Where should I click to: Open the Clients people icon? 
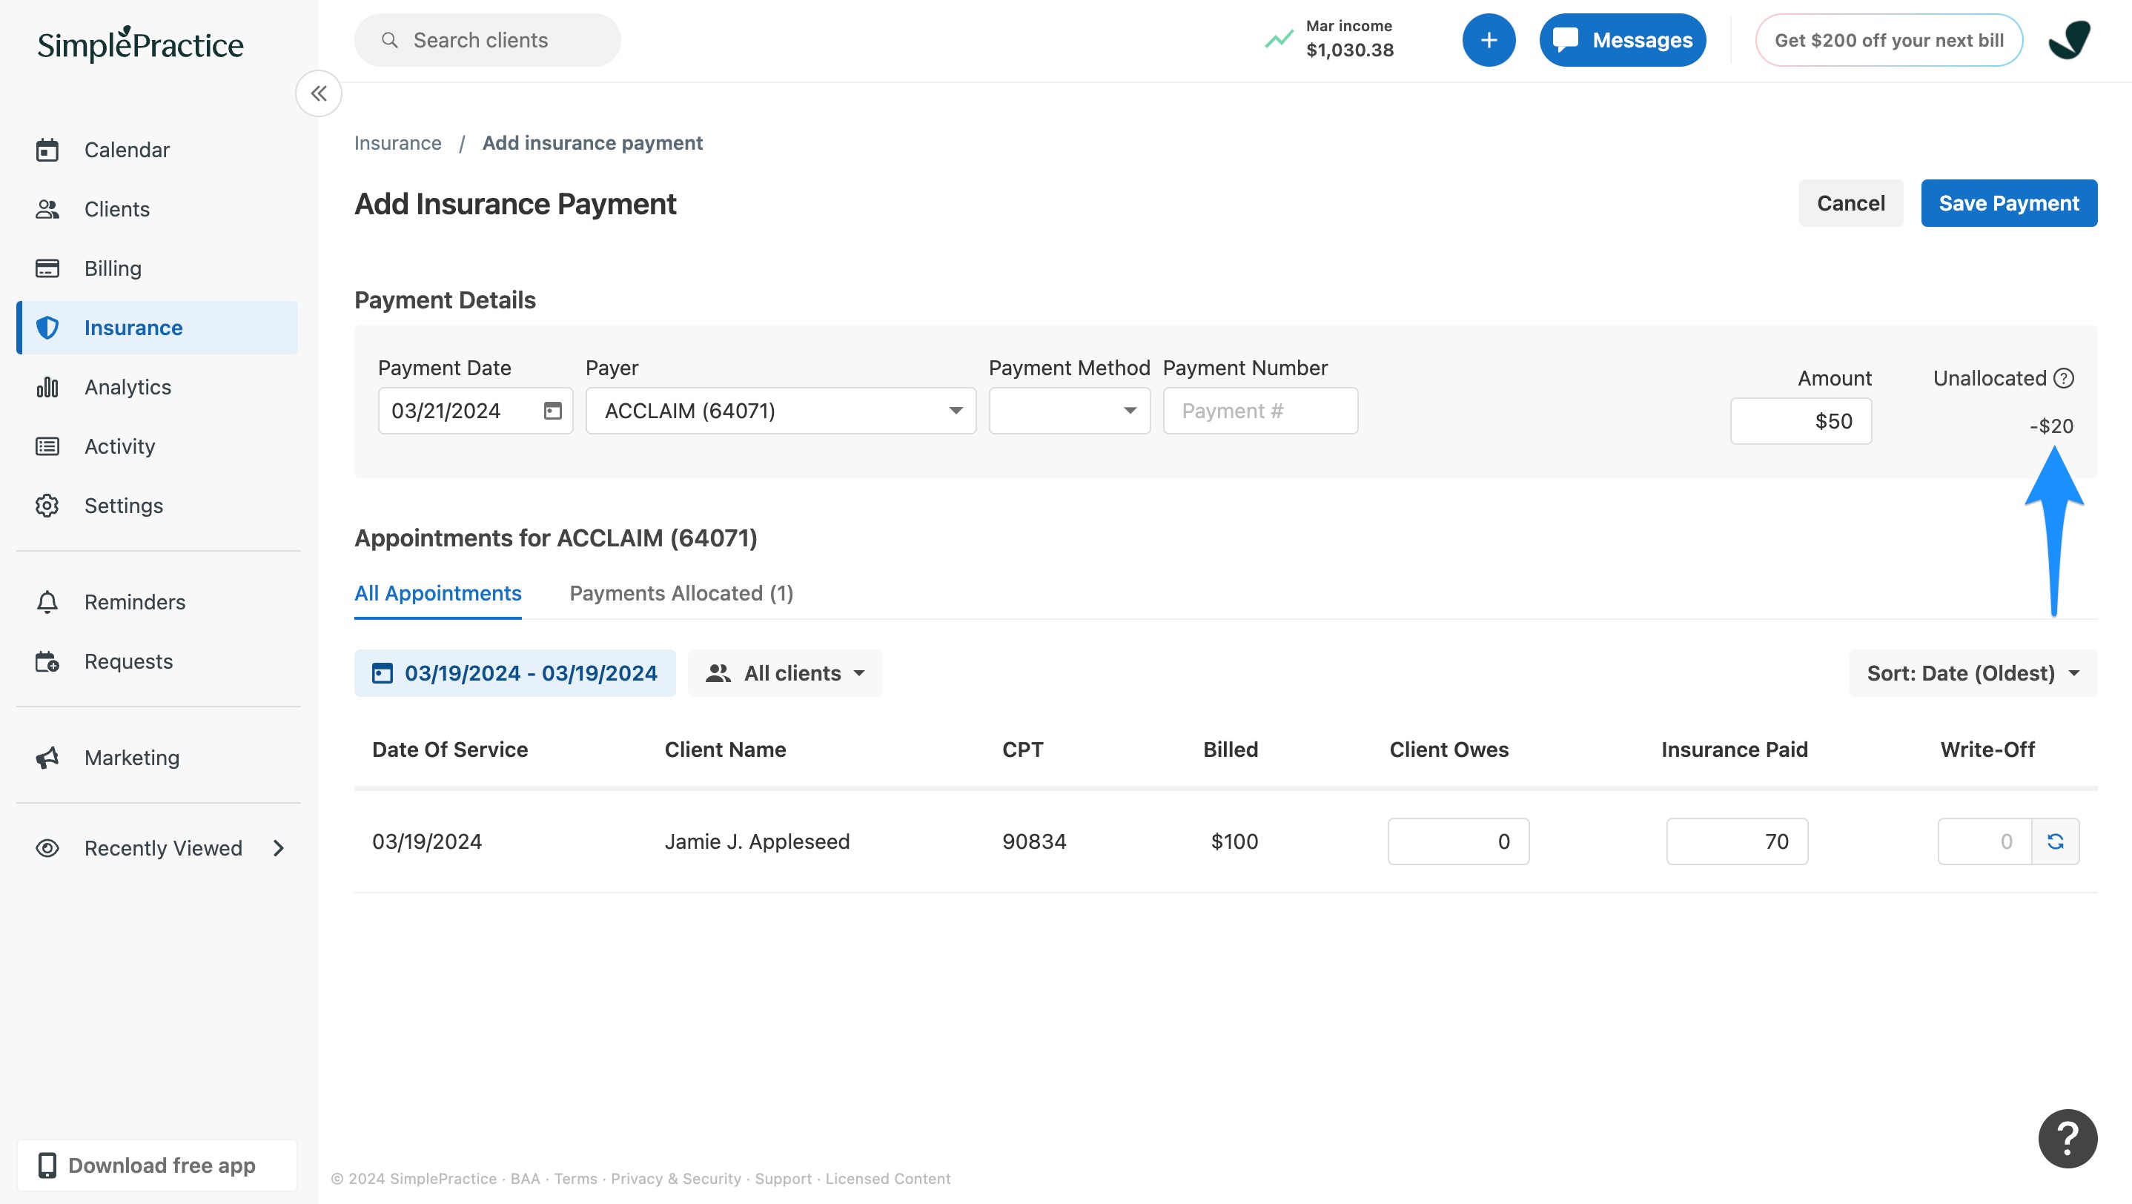tap(47, 209)
